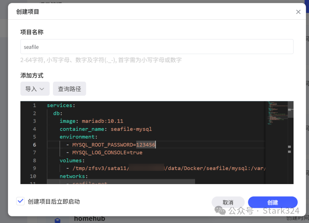Click the db: line in the editor

click(58, 113)
